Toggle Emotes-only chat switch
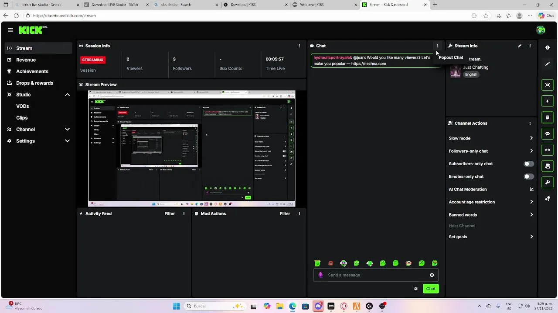 click(x=528, y=176)
